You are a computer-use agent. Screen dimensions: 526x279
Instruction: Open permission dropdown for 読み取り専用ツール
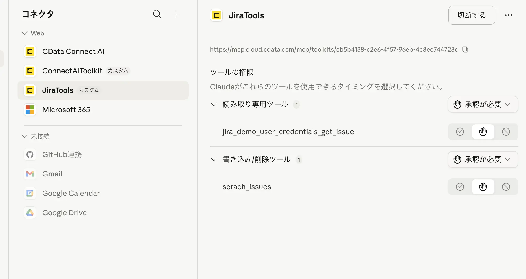pyautogui.click(x=483, y=104)
